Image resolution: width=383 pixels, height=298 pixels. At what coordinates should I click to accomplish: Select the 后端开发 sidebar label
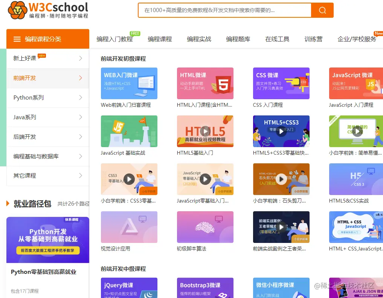[25, 137]
